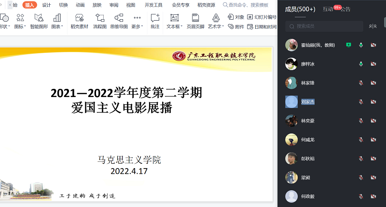Select member 刘家杰 in the list
This screenshot has width=386, height=207.
(x=307, y=102)
